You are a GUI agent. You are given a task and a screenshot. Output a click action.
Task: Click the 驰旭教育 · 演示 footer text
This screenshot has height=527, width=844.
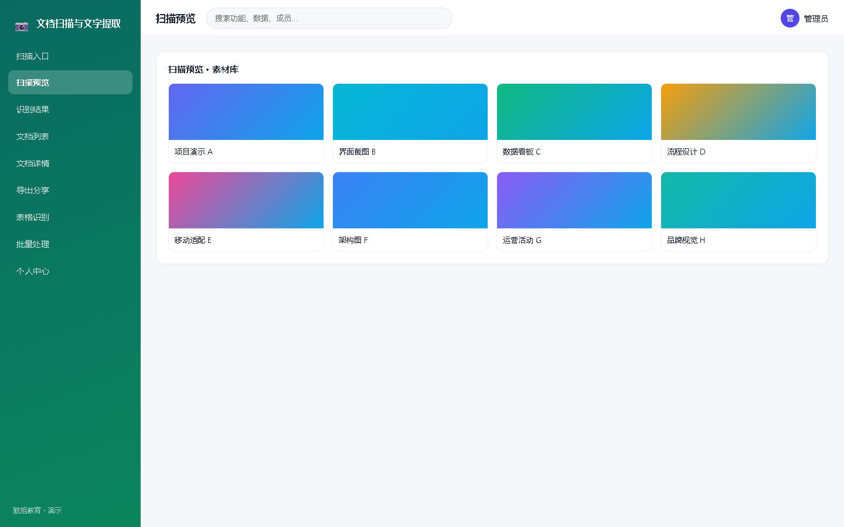coord(37,511)
